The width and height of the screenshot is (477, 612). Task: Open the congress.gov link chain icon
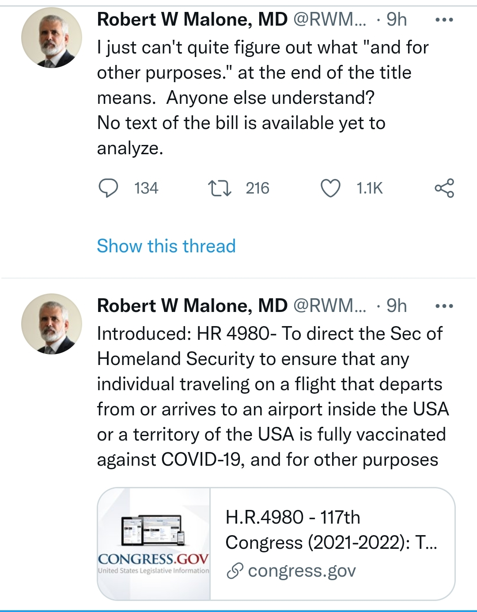coord(235,571)
